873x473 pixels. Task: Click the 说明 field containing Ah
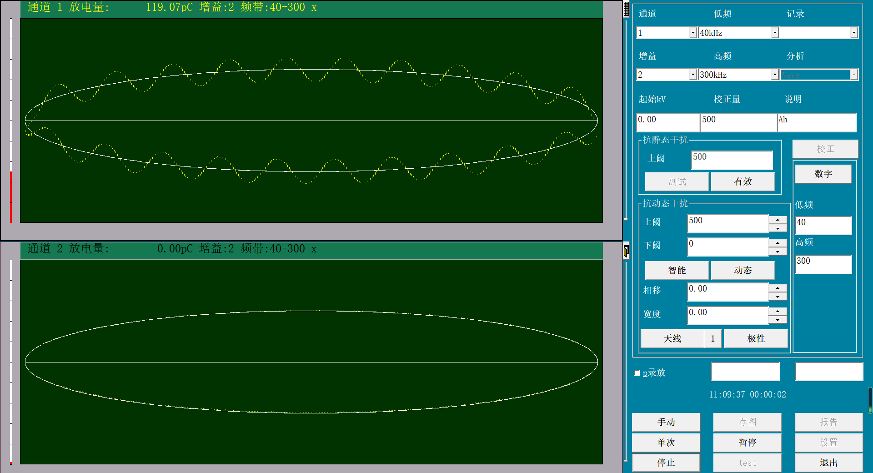(x=817, y=123)
